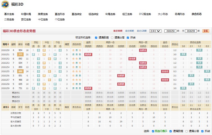Show 最近80期 results

click(130, 31)
